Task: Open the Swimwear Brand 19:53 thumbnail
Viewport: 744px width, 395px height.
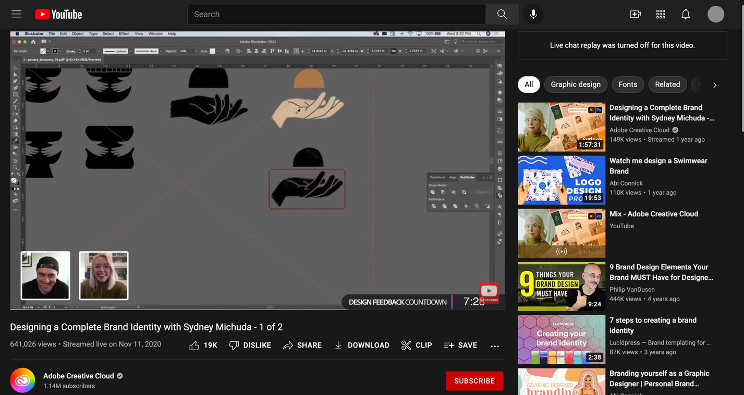Action: (562, 180)
